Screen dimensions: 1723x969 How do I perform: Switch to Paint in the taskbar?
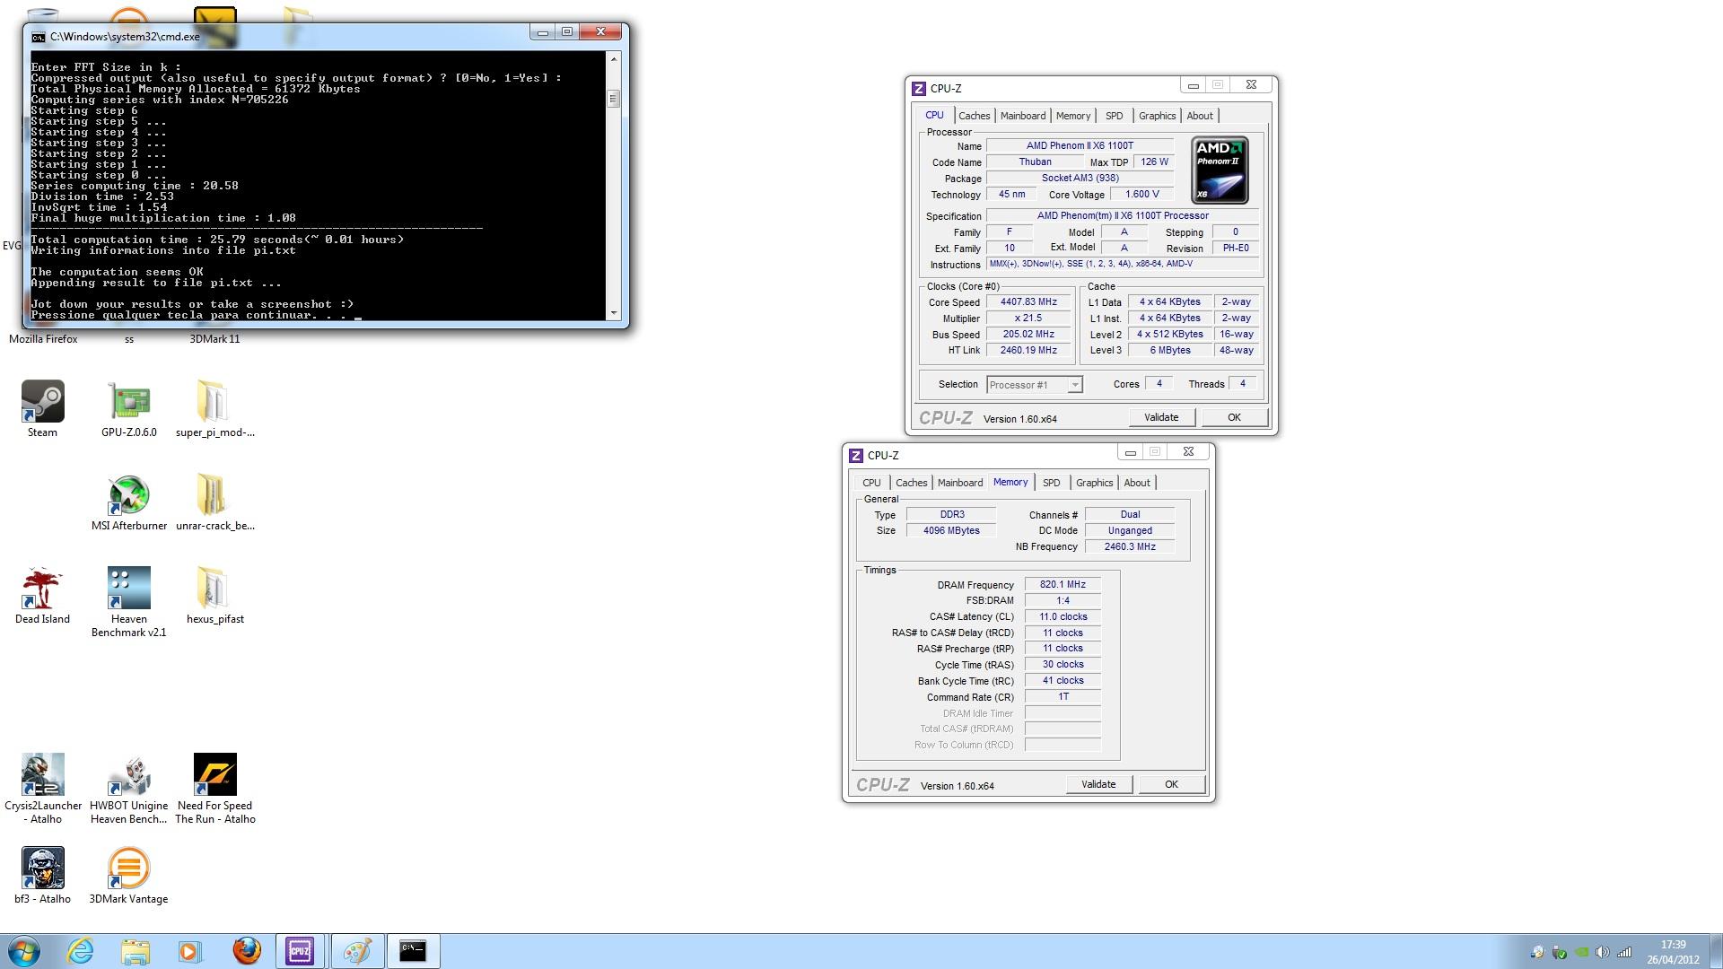coord(356,951)
